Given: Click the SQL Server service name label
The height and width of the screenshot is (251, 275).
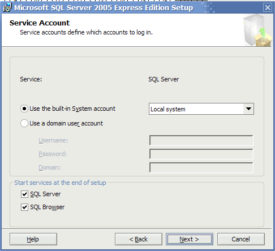Looking at the screenshot, I should point(164,79).
